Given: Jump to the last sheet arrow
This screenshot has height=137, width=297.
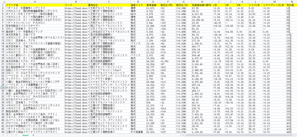Looking at the screenshot, I should click(16, 135).
